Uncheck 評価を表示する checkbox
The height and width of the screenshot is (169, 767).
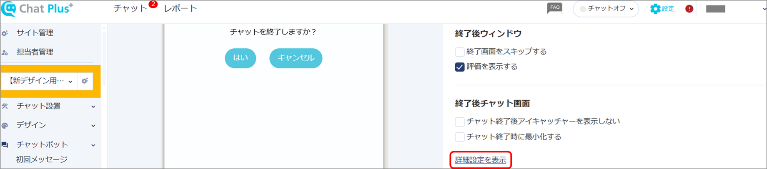pyautogui.click(x=460, y=67)
